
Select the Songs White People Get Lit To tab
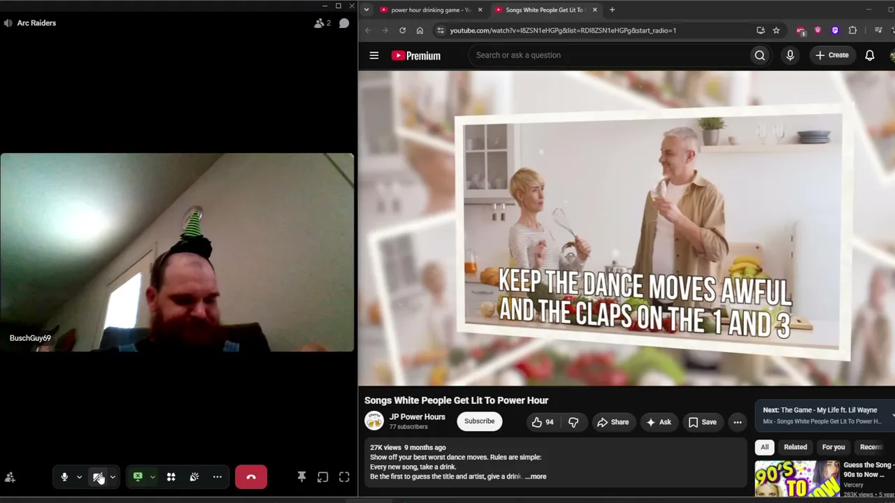click(x=545, y=10)
